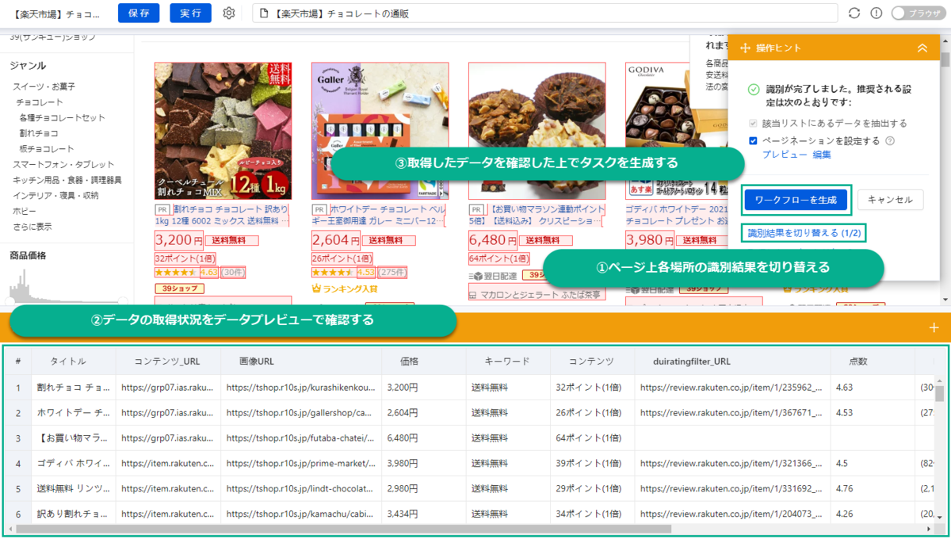This screenshot has height=539, width=951.
Task: Open インテリア・寝具・収納 genre
Action: point(55,195)
